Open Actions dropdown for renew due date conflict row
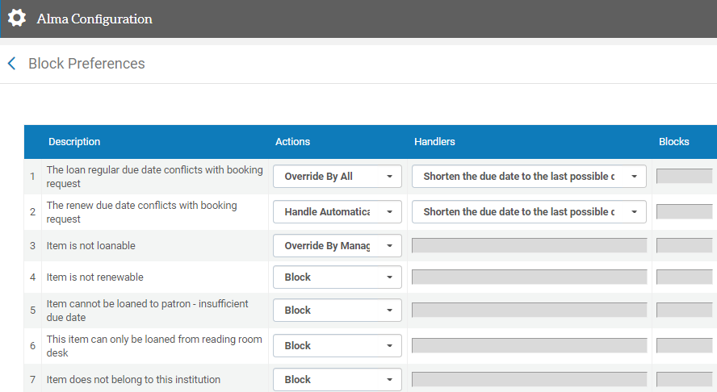The width and height of the screenshot is (717, 392). click(338, 211)
